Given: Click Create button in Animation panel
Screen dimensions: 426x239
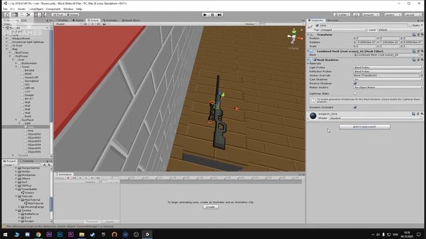Looking at the screenshot, I should [x=210, y=206].
